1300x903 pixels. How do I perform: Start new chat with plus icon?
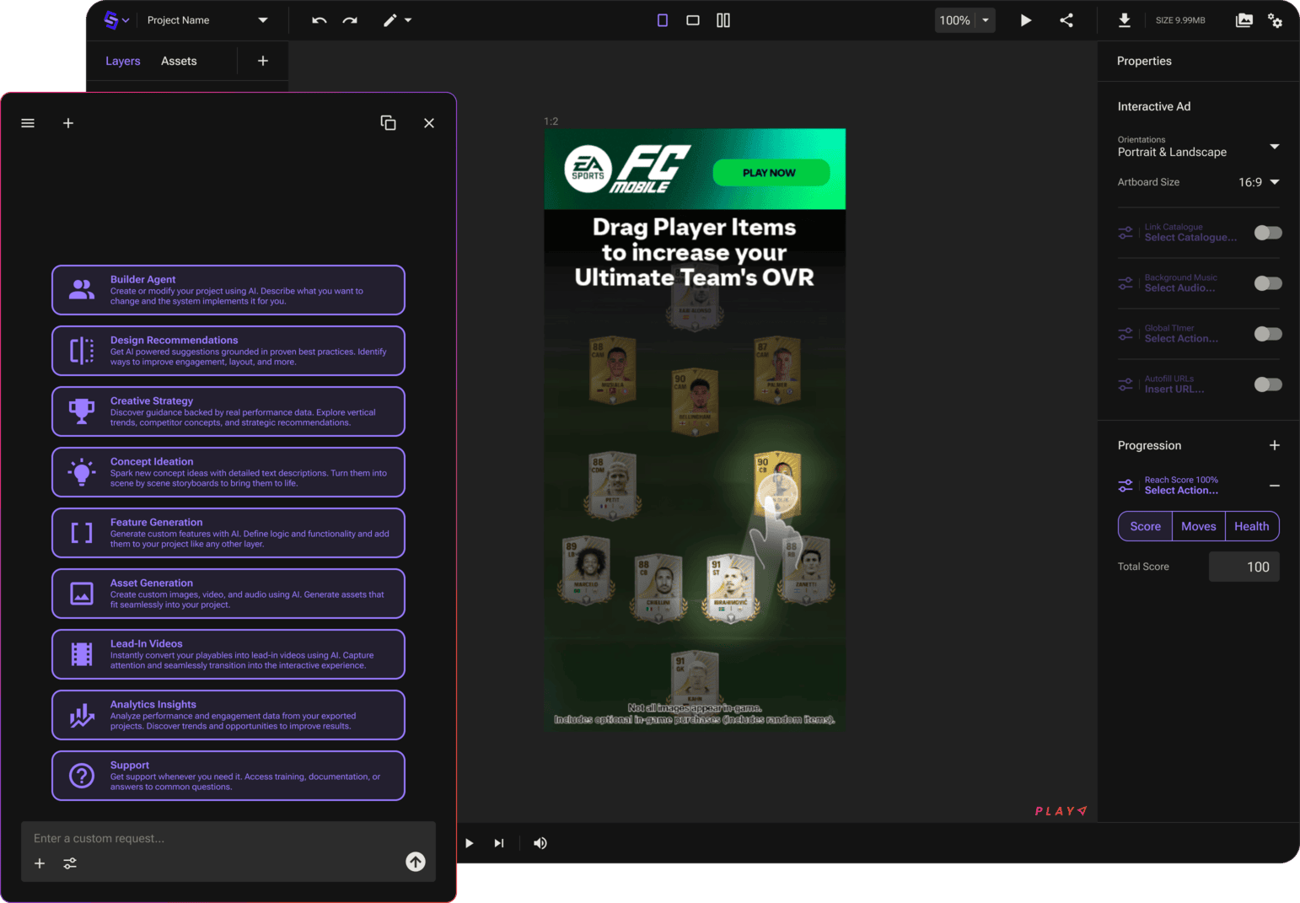tap(68, 123)
